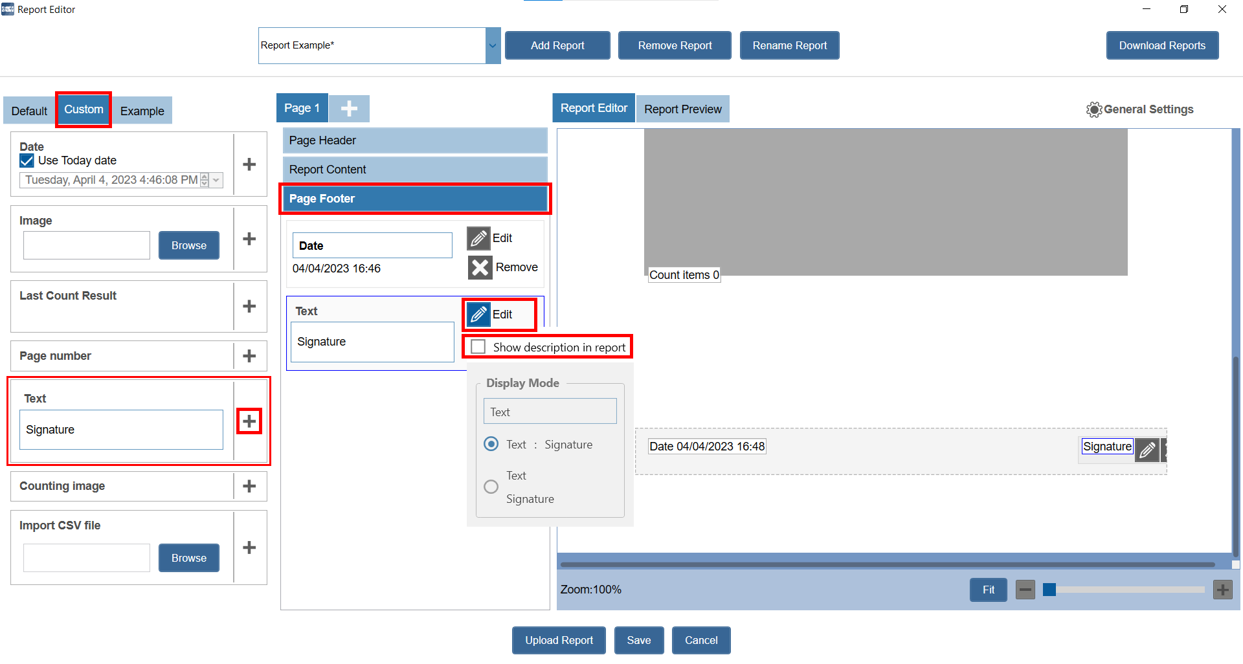Expand the Page Header section
This screenshot has width=1243, height=664.
click(414, 140)
